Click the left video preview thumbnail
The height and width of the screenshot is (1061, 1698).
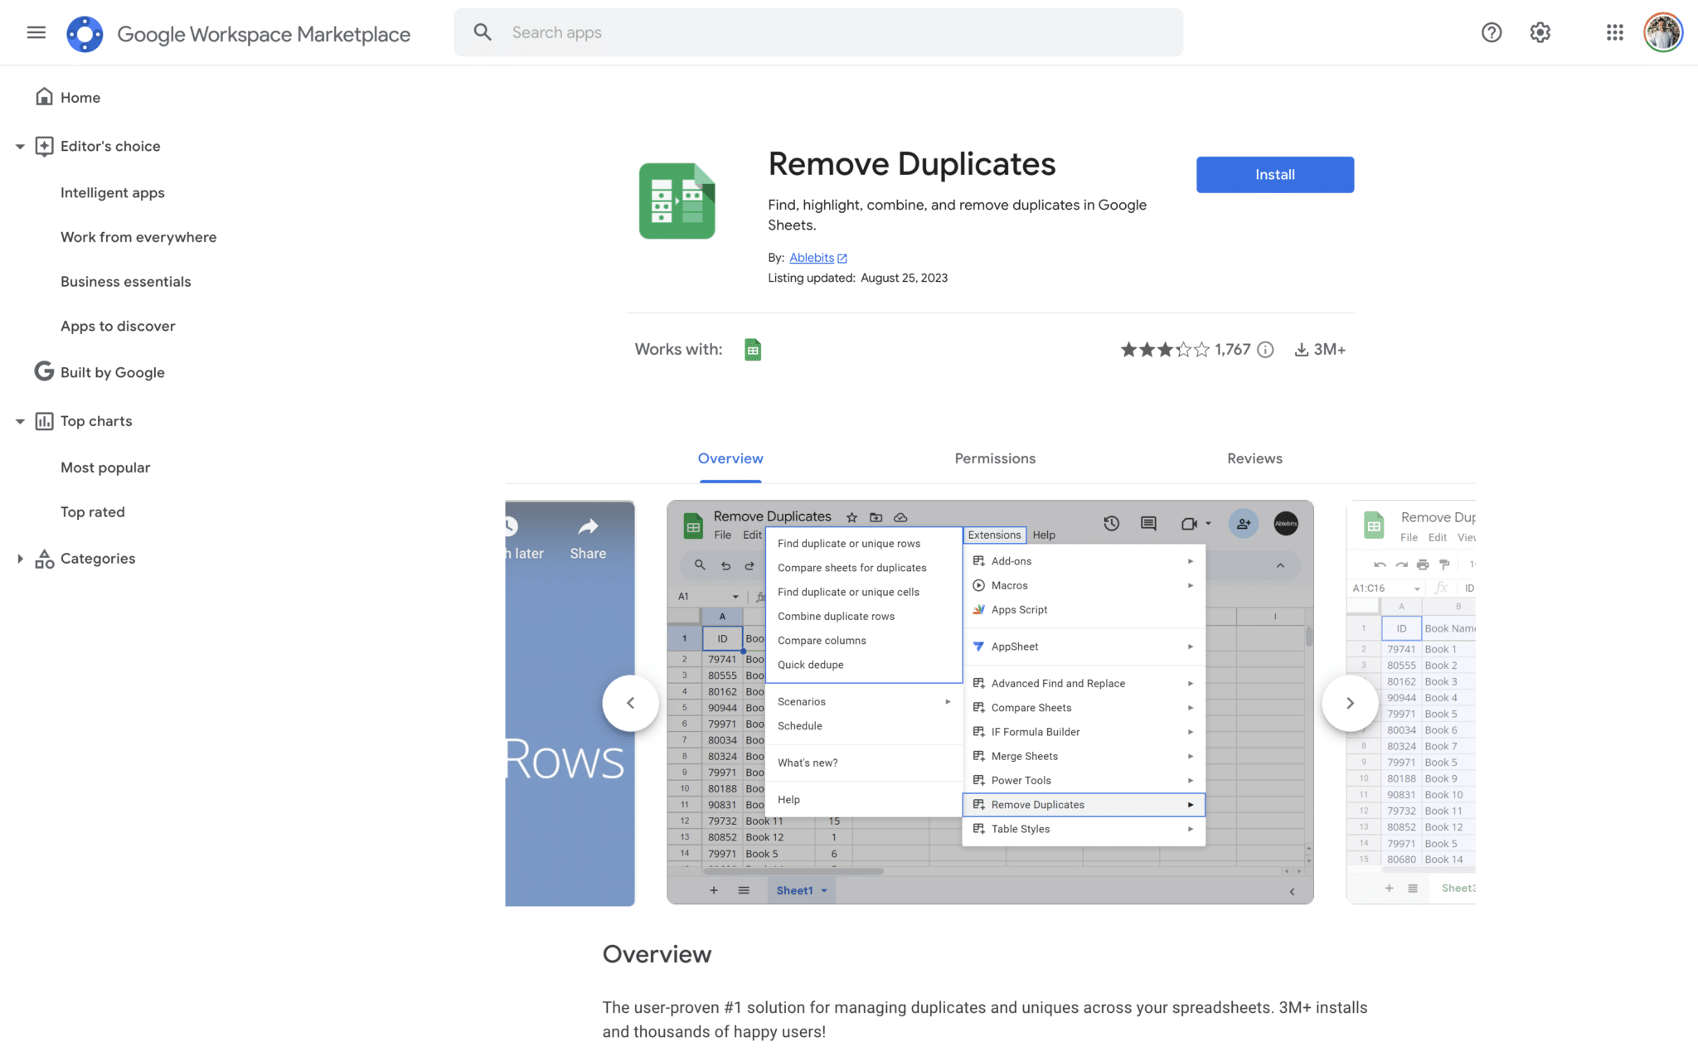point(570,703)
